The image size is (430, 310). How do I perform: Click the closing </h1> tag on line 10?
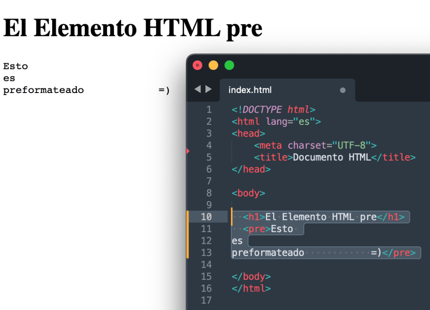[390, 217]
